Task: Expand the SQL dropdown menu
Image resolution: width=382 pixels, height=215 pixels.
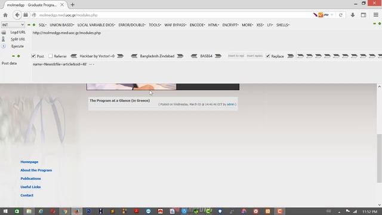Action: [42, 25]
